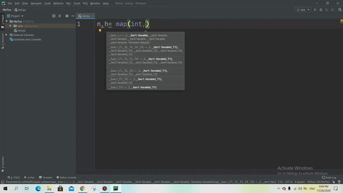Expand the venv folder in the project tree
Screen dimensions: 343x193
[10, 26]
